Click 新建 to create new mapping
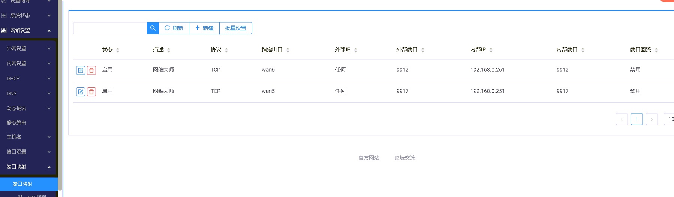Viewport: 674px width, 197px height. 204,28
